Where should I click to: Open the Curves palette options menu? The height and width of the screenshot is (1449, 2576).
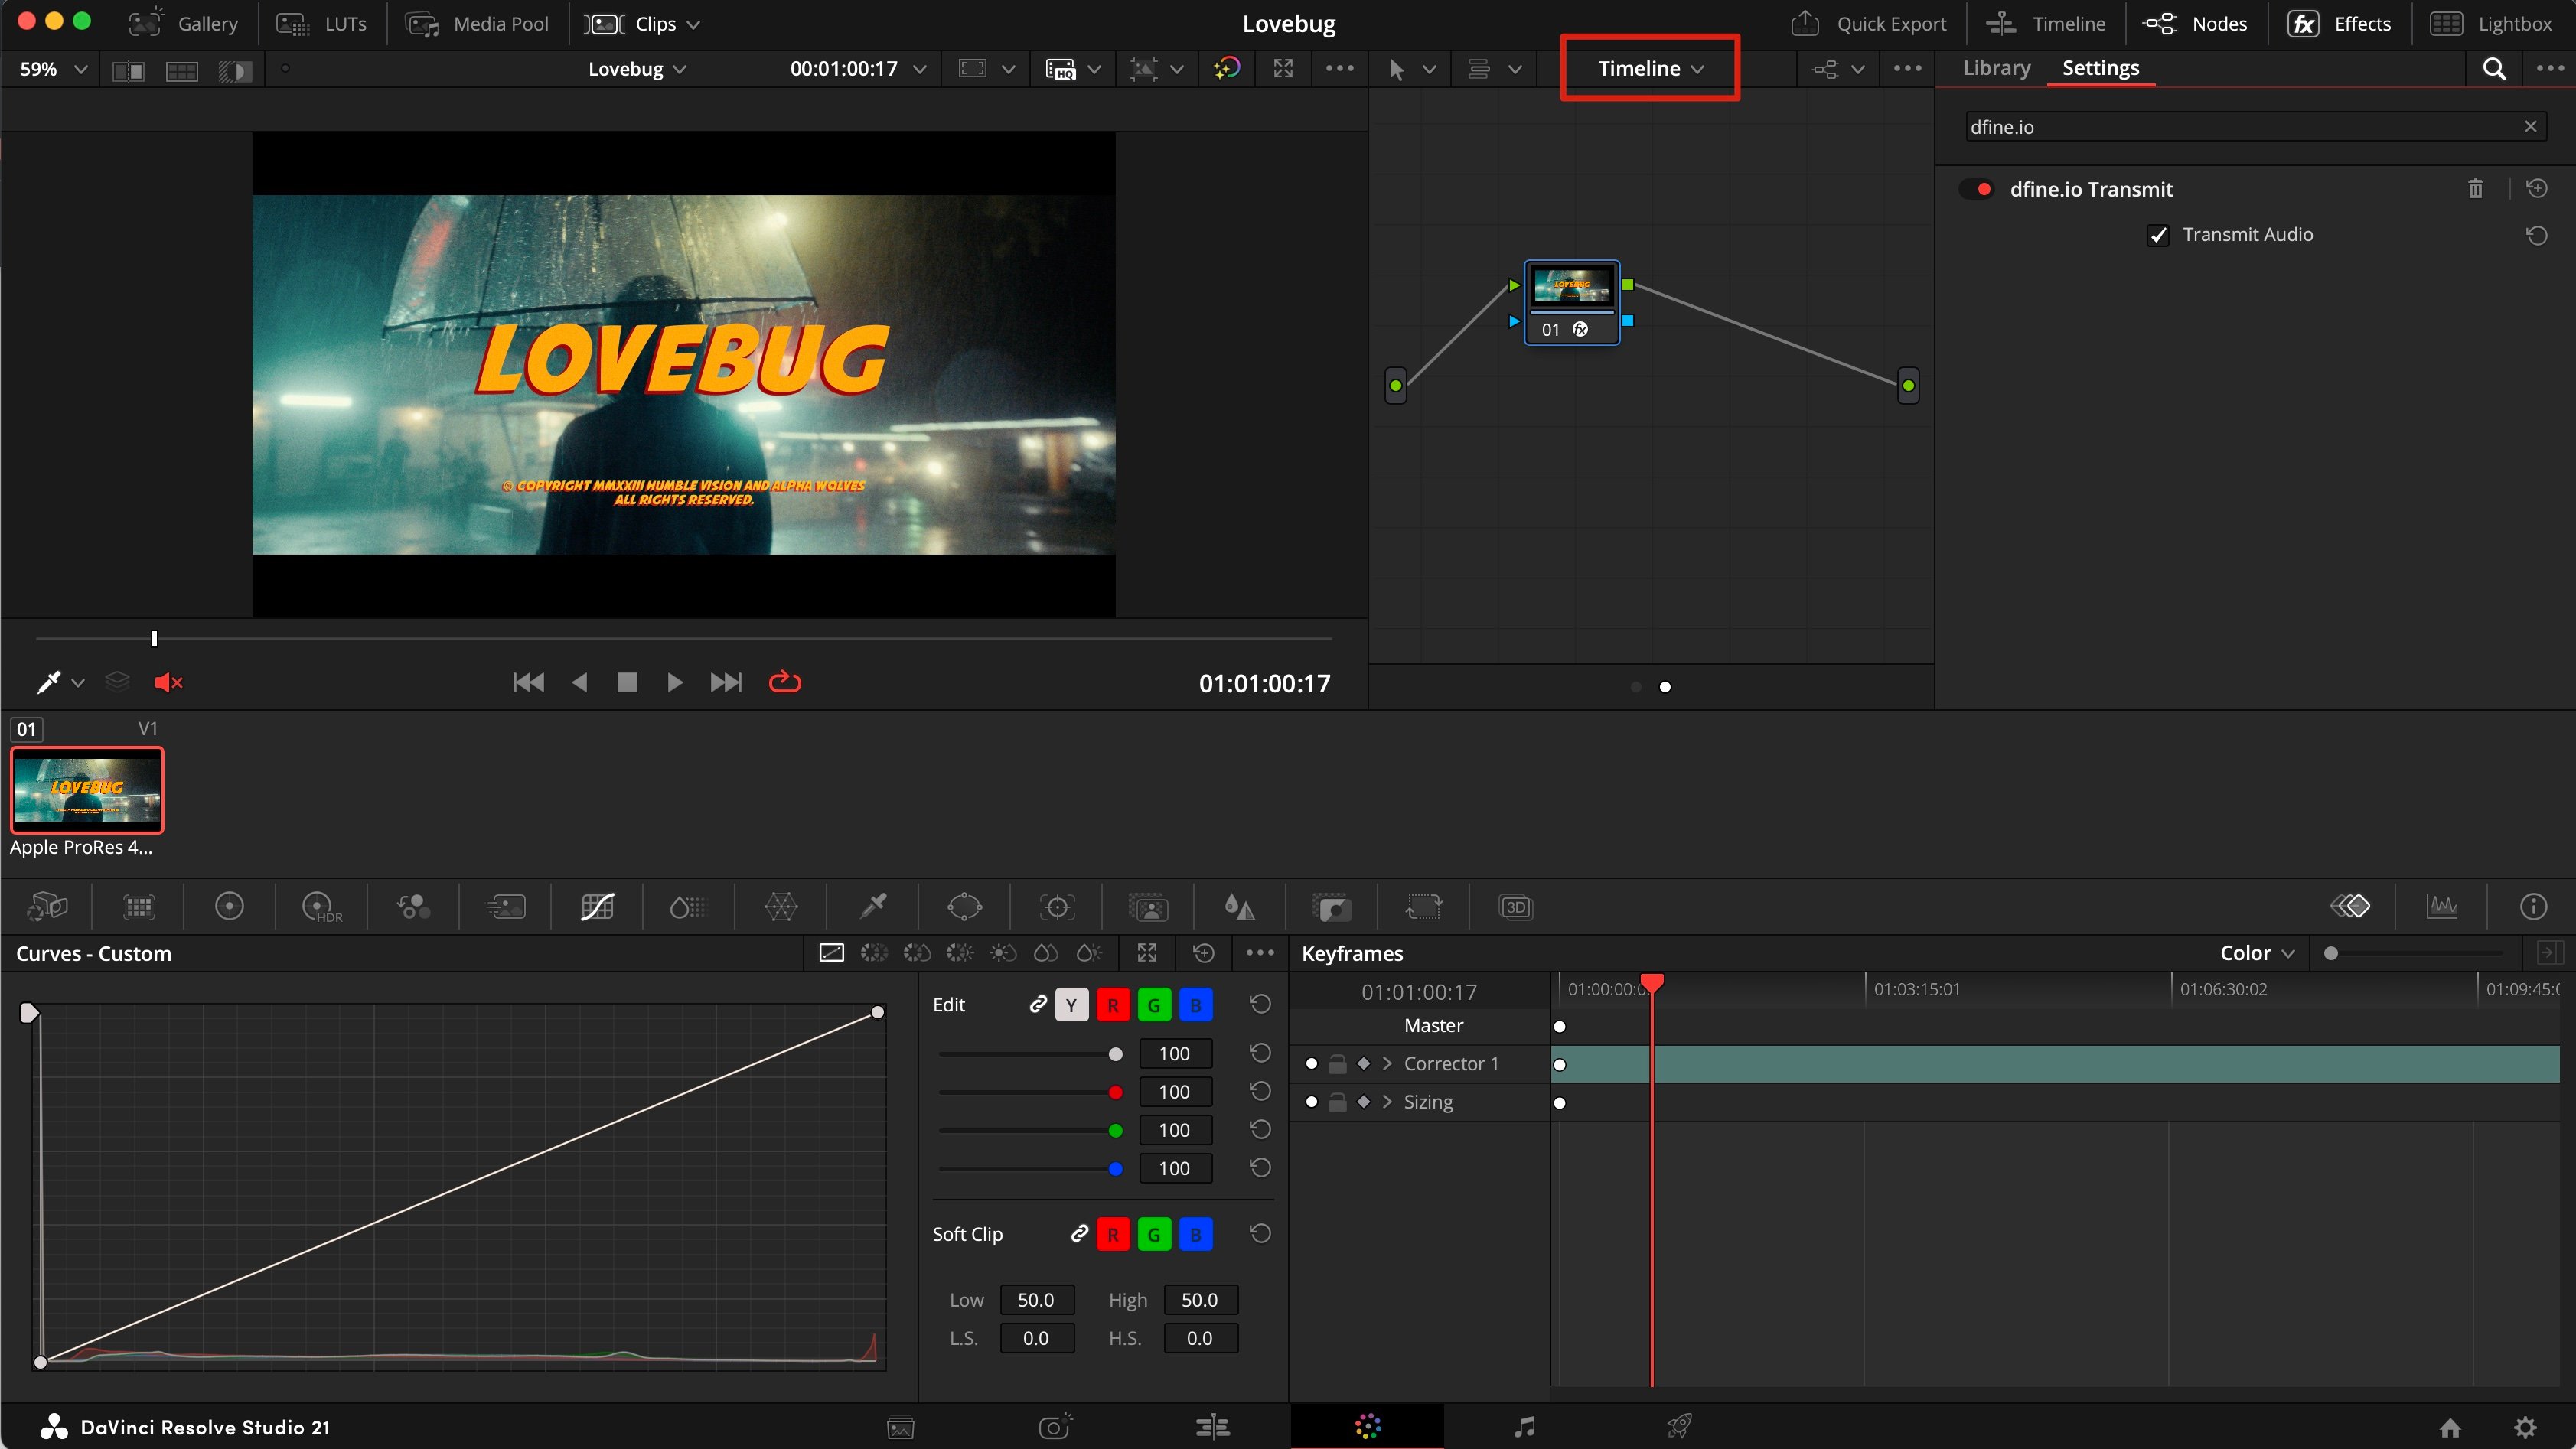point(1260,953)
